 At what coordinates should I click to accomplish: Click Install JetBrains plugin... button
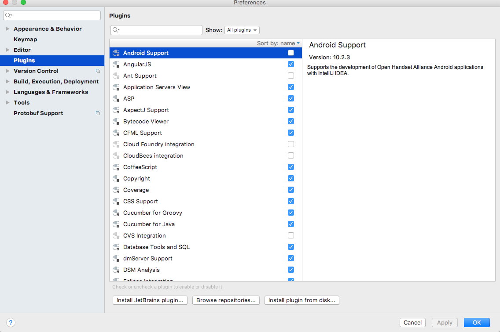point(150,300)
